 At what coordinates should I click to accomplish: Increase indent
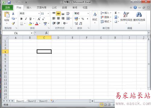58,23
